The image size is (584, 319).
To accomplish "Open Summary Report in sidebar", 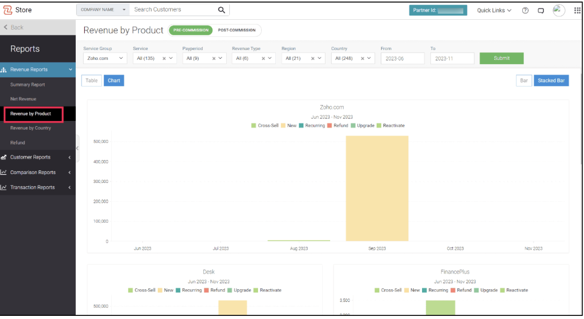I will click(x=28, y=85).
